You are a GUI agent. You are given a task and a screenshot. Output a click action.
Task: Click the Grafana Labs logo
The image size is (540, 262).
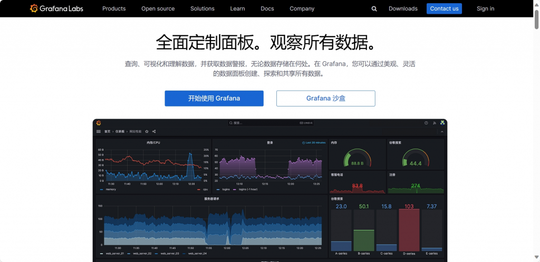pos(56,8)
